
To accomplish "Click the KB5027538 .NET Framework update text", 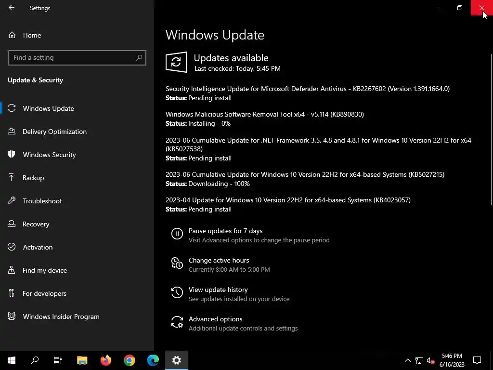I will point(318,145).
